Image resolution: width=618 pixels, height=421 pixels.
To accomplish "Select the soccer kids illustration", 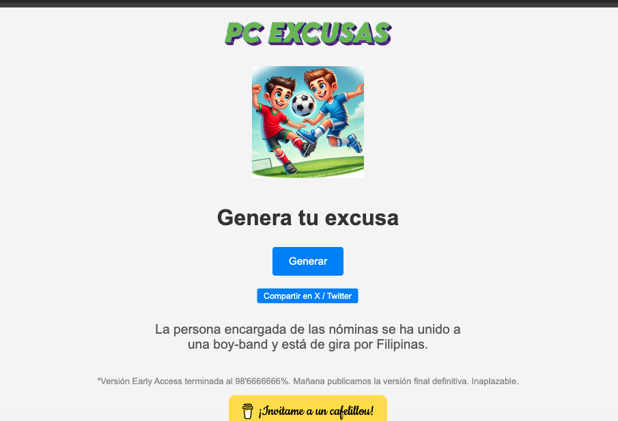I will coord(308,122).
